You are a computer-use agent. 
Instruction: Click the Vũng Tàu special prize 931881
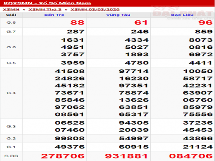(x=127, y=156)
